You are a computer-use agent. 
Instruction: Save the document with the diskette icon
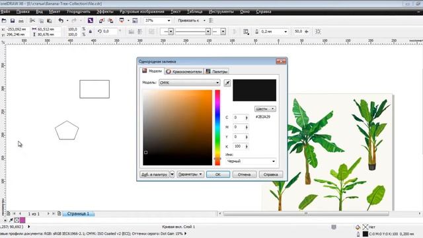[13, 20]
